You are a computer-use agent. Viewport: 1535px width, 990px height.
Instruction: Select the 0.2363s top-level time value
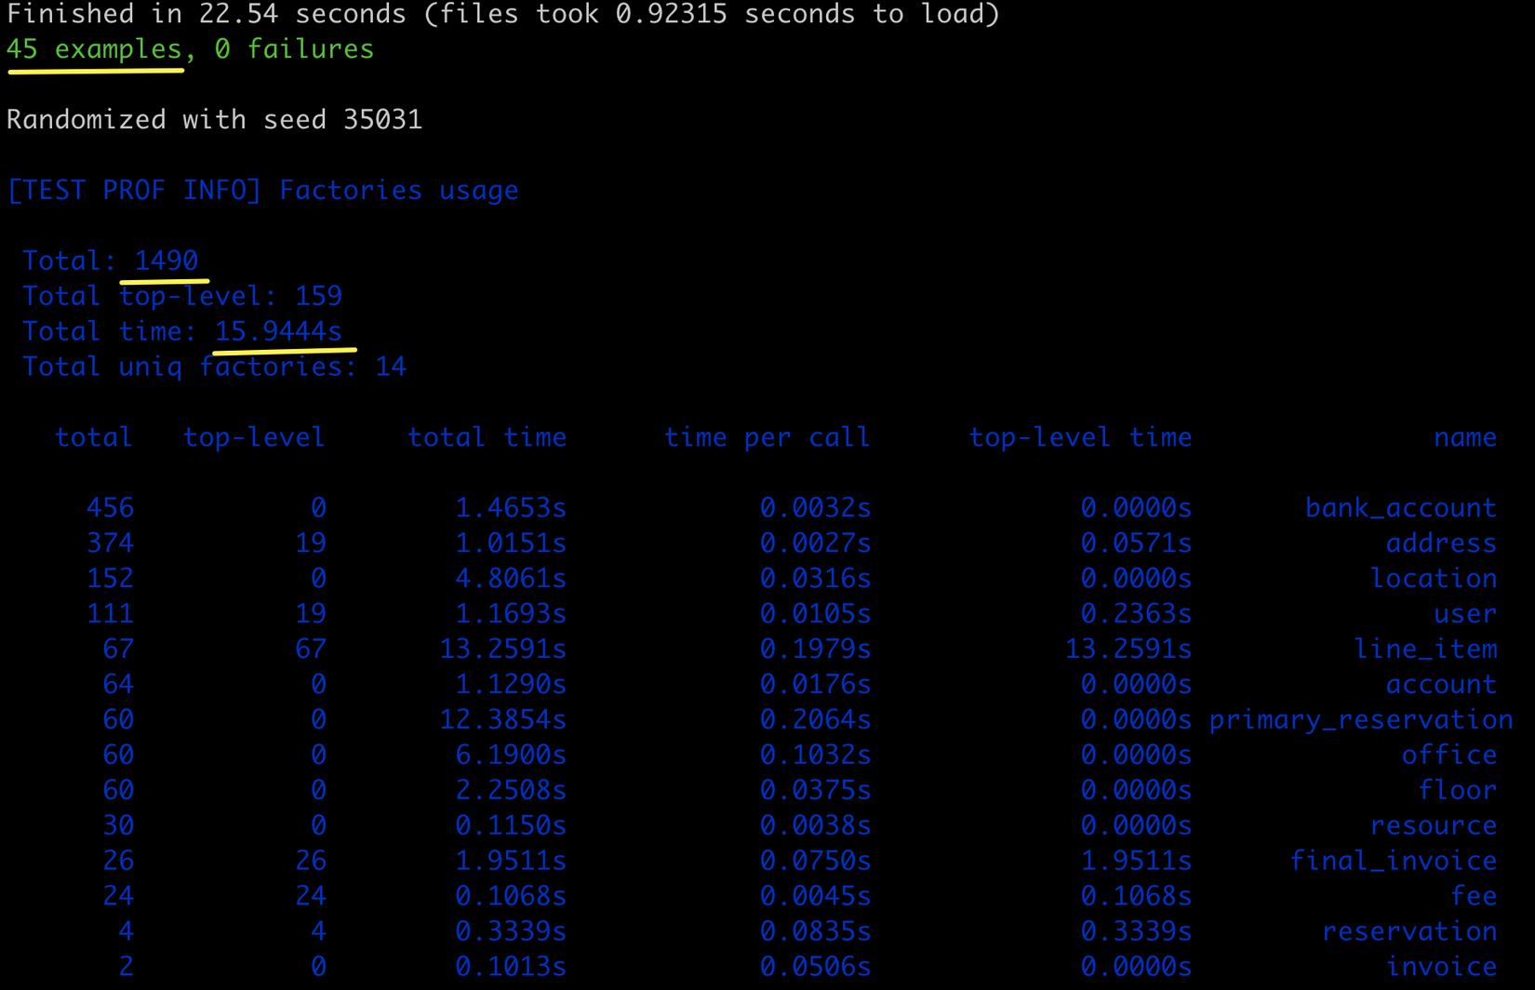click(x=1136, y=615)
